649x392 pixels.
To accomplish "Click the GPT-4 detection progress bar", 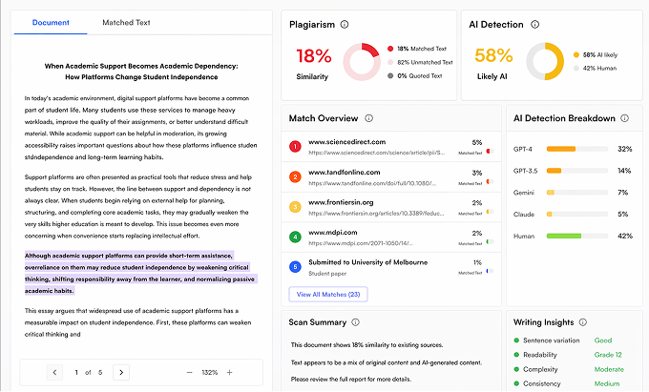I will 576,150.
